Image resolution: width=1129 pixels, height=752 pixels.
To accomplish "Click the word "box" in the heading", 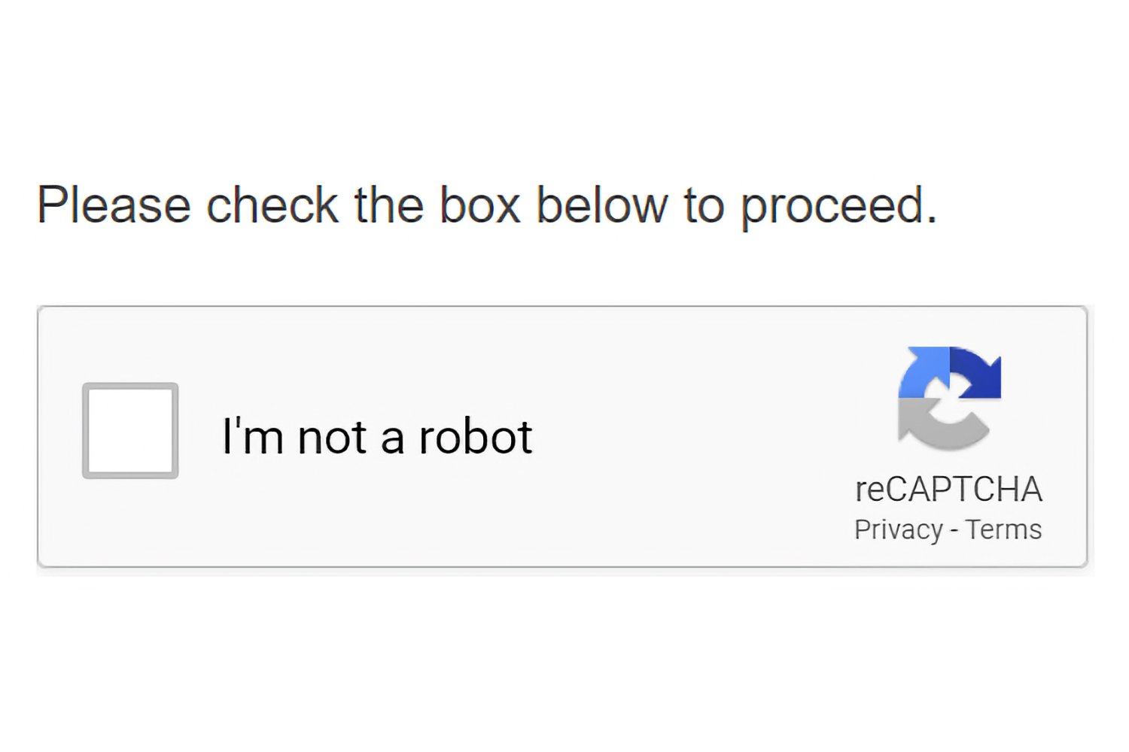I will 480,205.
